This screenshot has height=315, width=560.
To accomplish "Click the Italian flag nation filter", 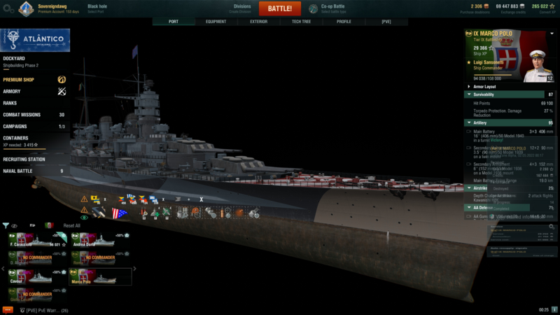I will (49, 225).
